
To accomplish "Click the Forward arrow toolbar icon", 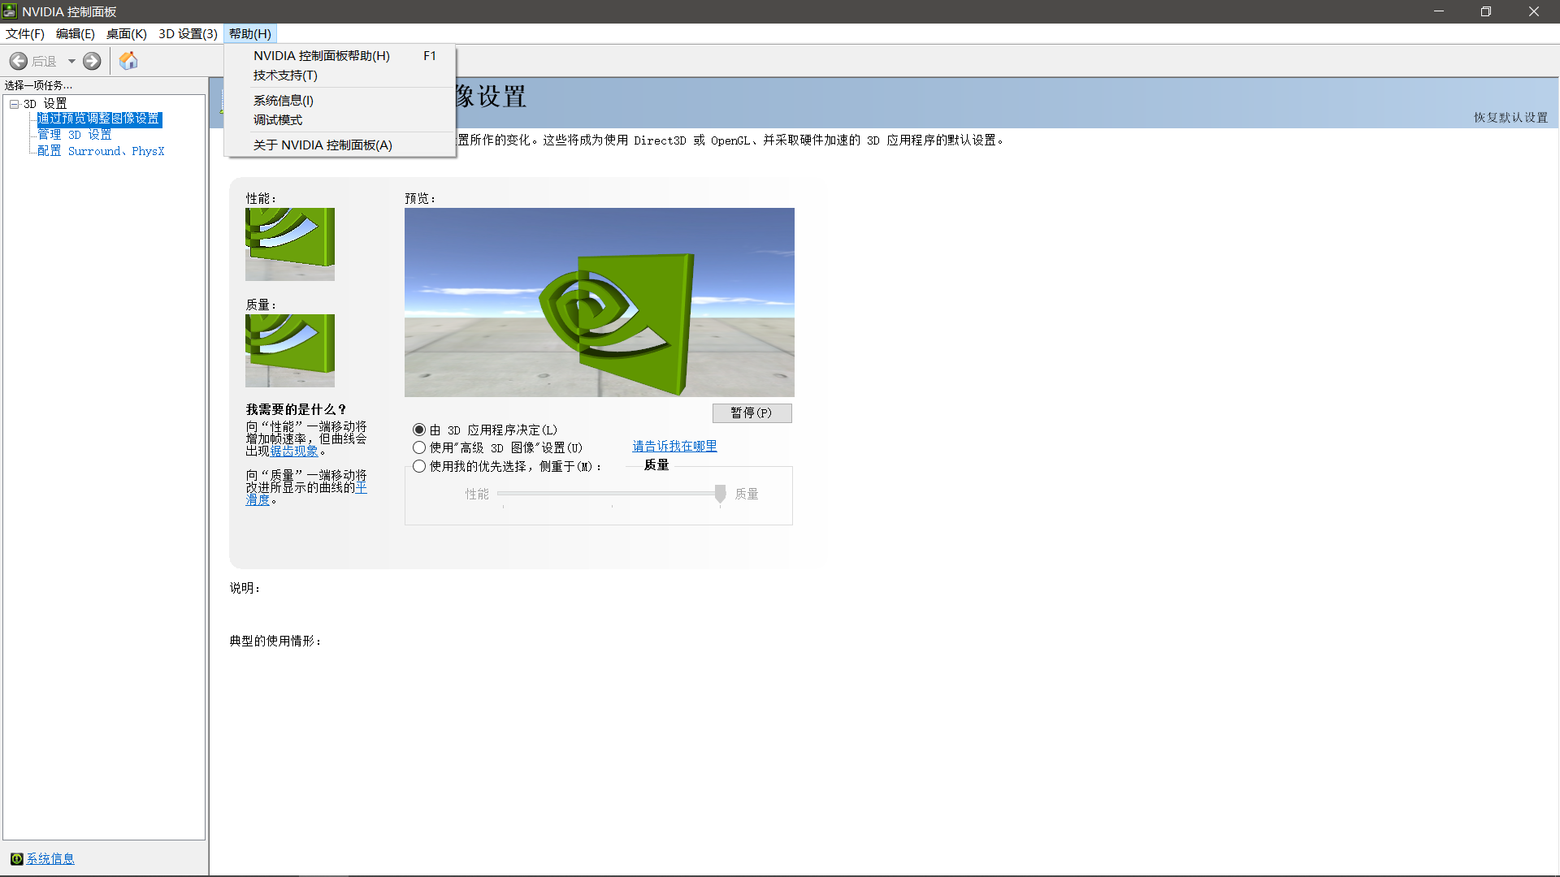I will [x=92, y=61].
